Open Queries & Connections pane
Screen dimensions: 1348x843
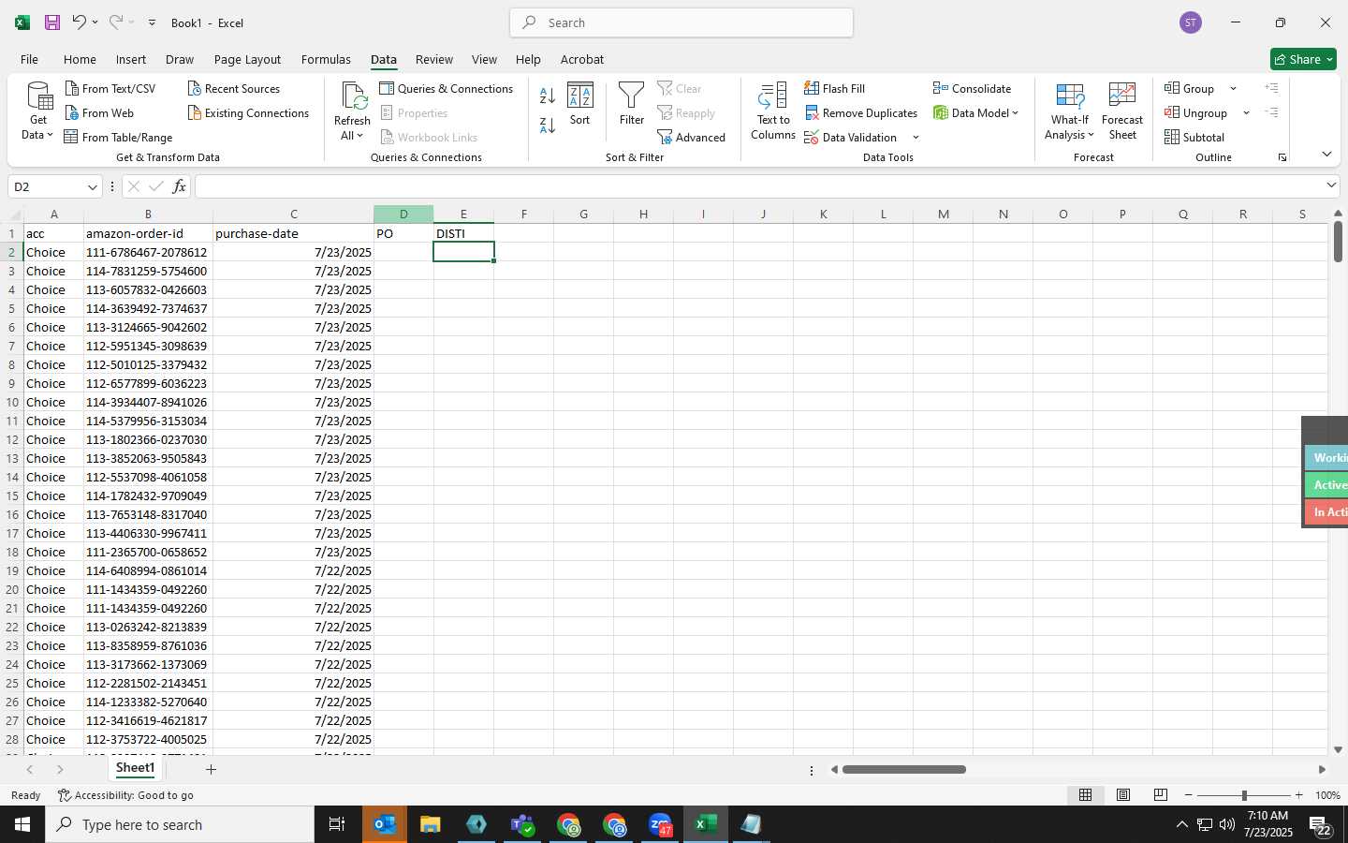click(x=447, y=89)
